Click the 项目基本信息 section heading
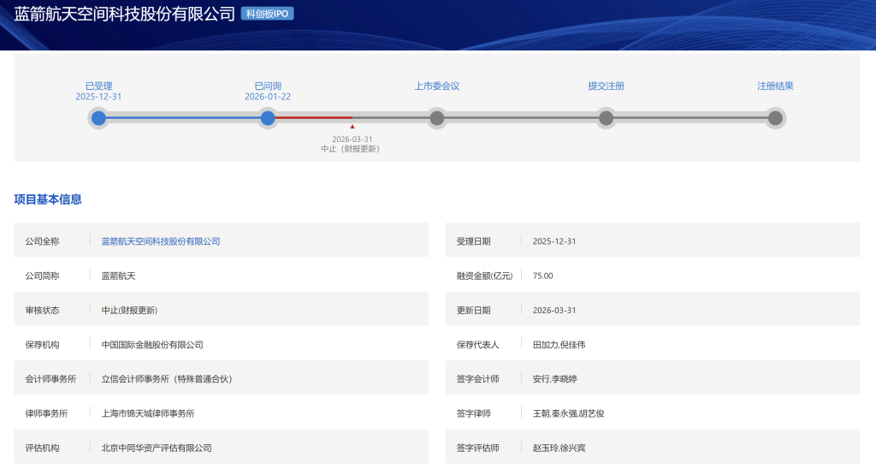The image size is (876, 469). click(48, 199)
